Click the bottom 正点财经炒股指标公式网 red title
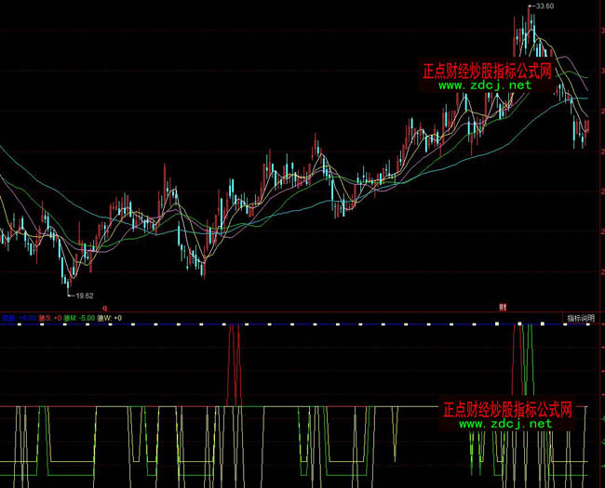Image resolution: width=605 pixels, height=488 pixels. point(507,409)
